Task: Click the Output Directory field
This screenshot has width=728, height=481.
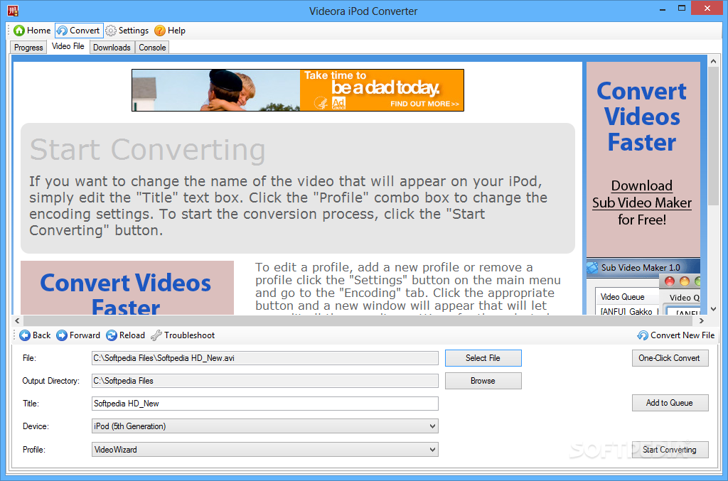Action: pos(264,381)
